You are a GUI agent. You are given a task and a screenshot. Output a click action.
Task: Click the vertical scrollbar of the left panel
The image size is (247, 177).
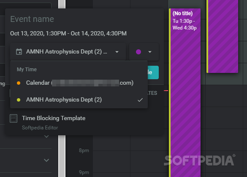pos(62,156)
